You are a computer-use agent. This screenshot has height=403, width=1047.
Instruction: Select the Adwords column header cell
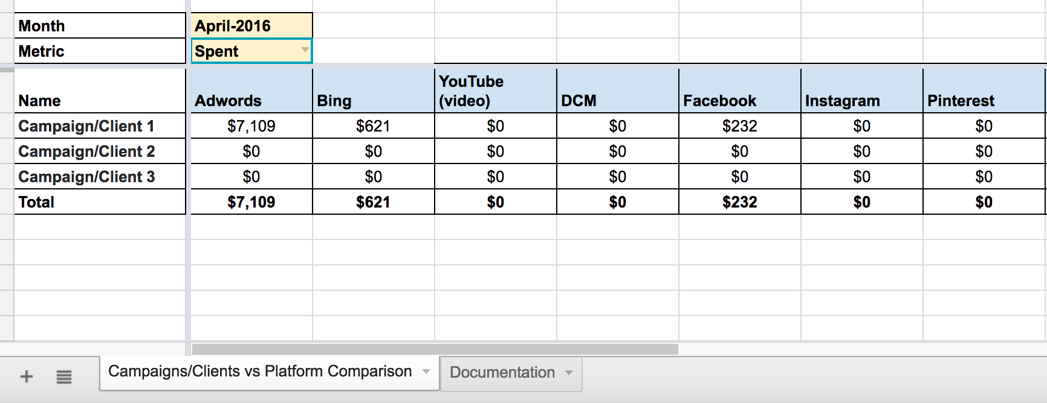click(251, 91)
